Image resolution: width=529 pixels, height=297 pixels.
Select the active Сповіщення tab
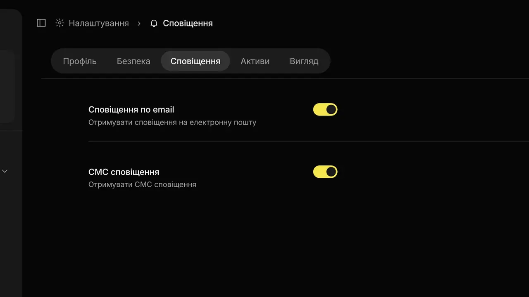pos(195,61)
